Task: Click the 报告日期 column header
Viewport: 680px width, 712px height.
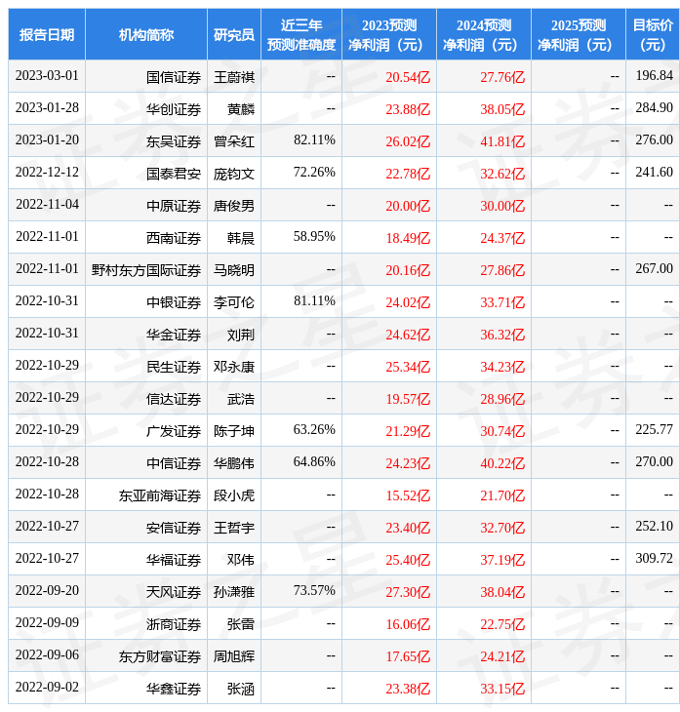Action: pyautogui.click(x=47, y=35)
